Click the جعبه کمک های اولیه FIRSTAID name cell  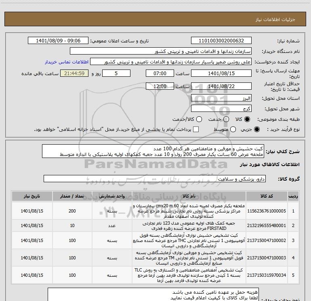pyautogui.click(x=189, y=225)
